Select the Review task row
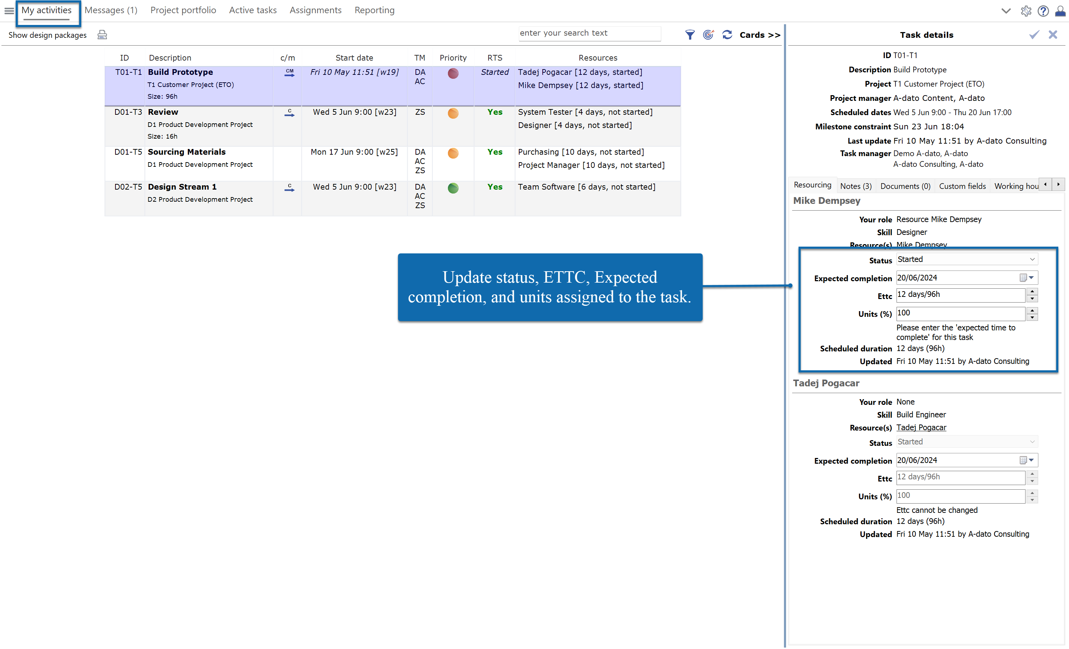 coord(392,126)
